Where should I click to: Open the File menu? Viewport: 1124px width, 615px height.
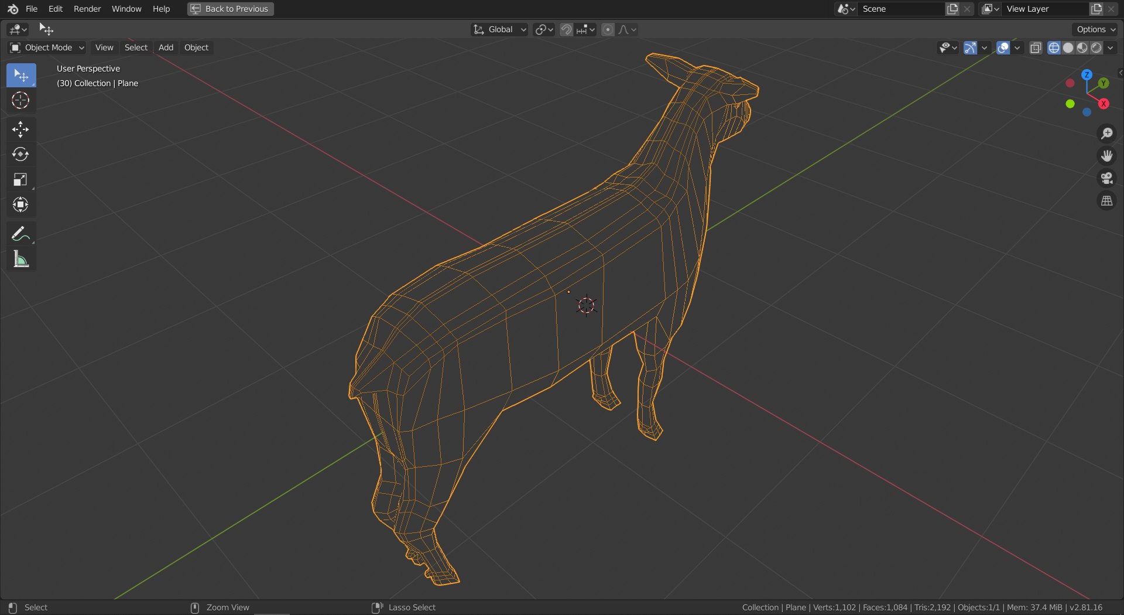[32, 9]
